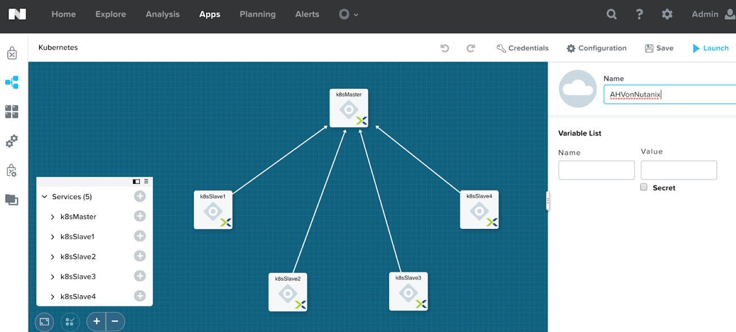Enable the Secret checkbox

click(644, 187)
